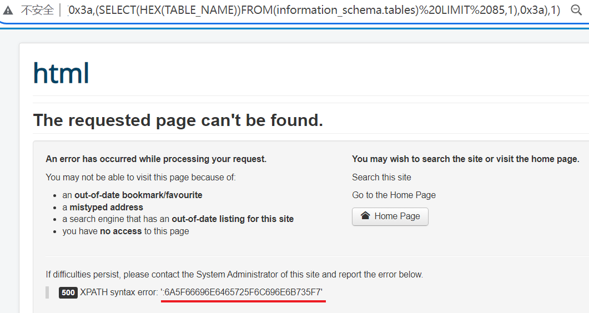Screen dimensions: 589x313
Task: Click the not-secure warning triangle icon
Action: (8, 11)
